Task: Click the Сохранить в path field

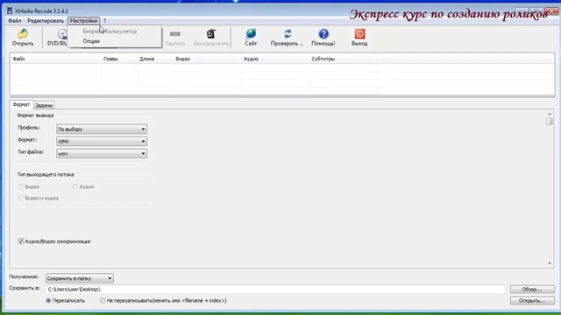Action: click(x=275, y=290)
